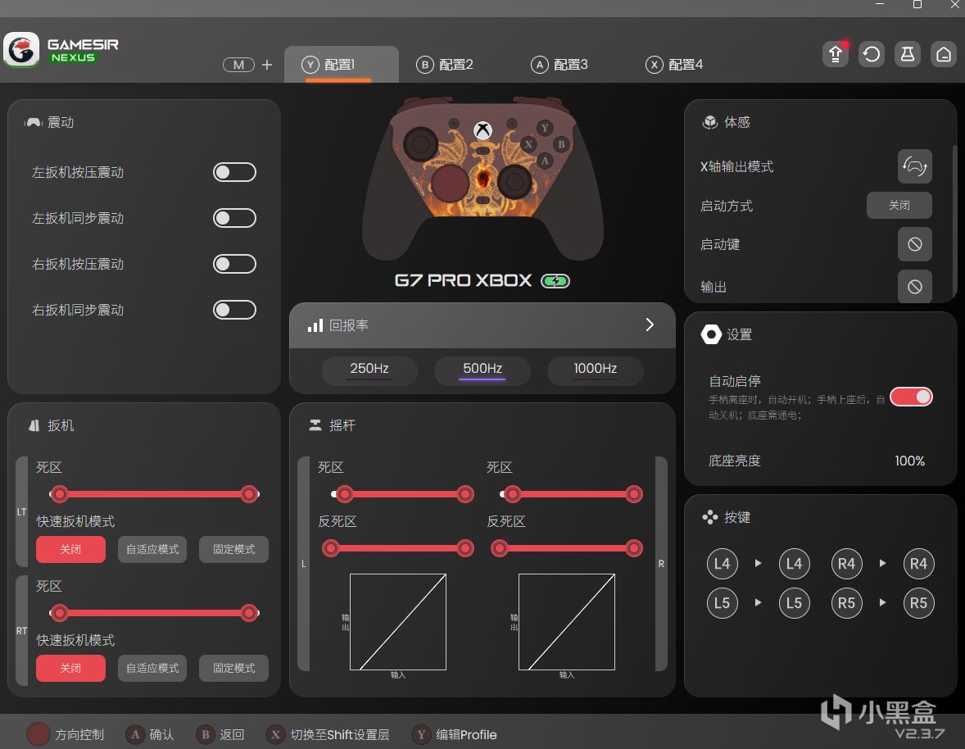Click the 按键 buttons cluster icon
This screenshot has width=965, height=749.
[x=710, y=517]
